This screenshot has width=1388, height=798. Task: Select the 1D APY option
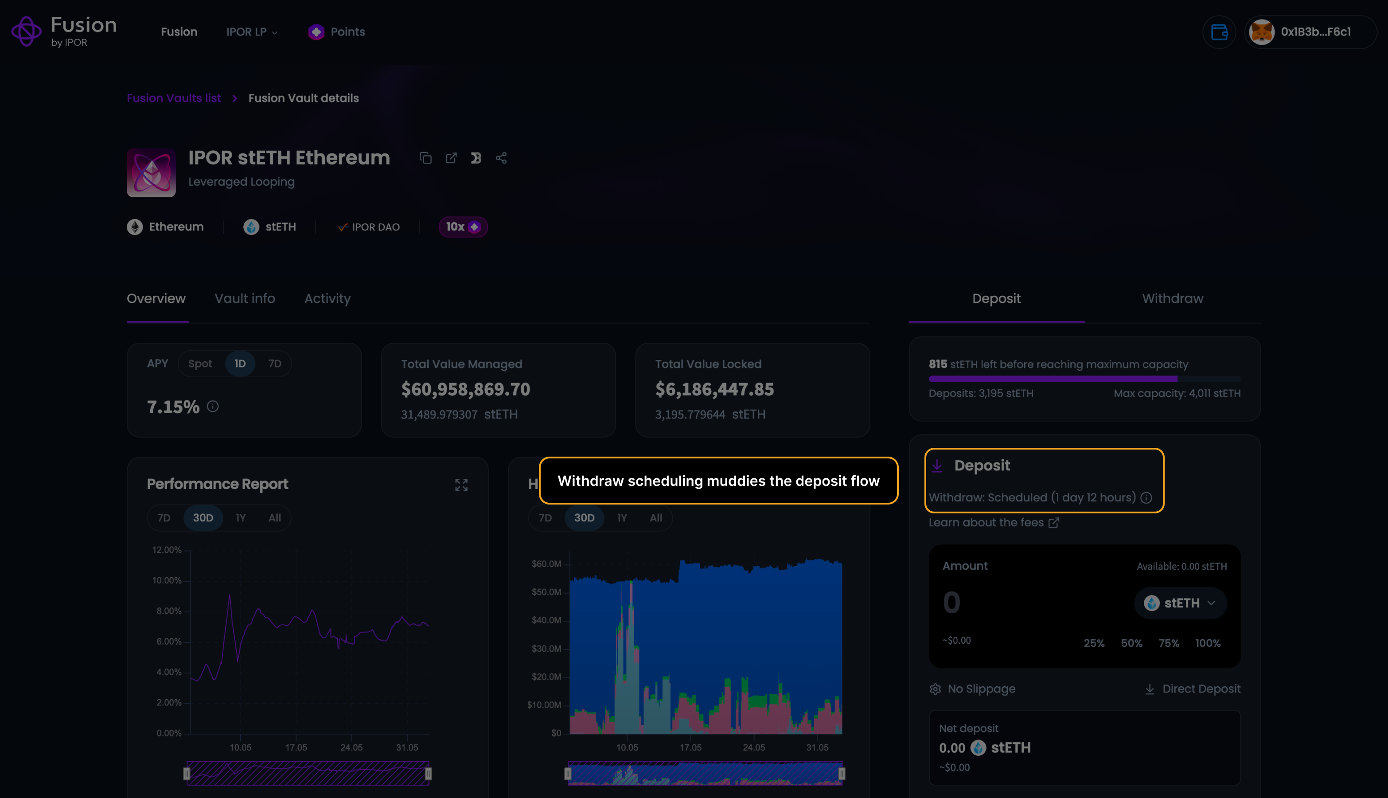tap(240, 364)
